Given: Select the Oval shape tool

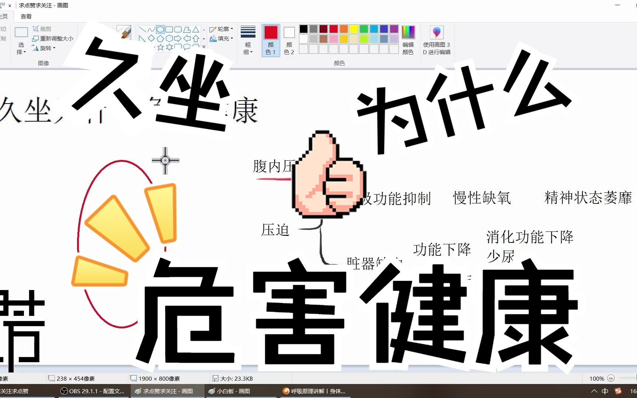Looking at the screenshot, I should click(x=160, y=29).
